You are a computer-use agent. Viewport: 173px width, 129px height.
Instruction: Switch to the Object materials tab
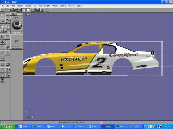tap(20, 14)
